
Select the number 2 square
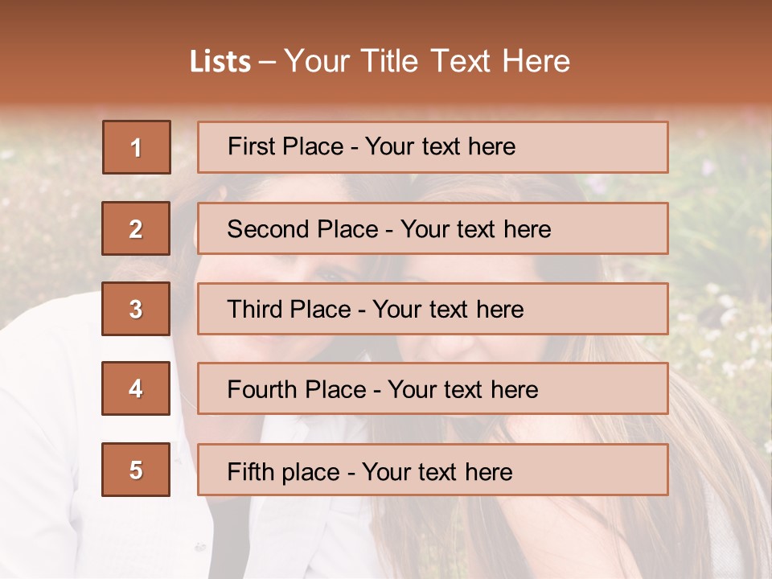click(136, 228)
